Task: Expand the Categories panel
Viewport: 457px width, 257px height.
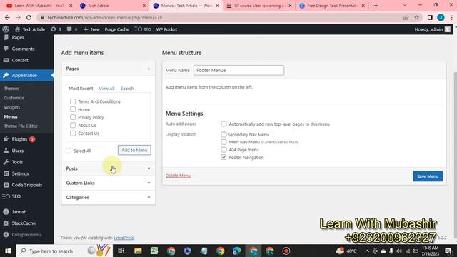Action: (x=149, y=197)
